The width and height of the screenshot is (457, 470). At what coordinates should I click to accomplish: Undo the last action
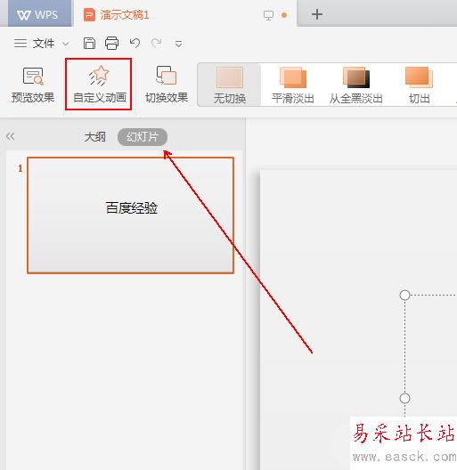[x=135, y=44]
